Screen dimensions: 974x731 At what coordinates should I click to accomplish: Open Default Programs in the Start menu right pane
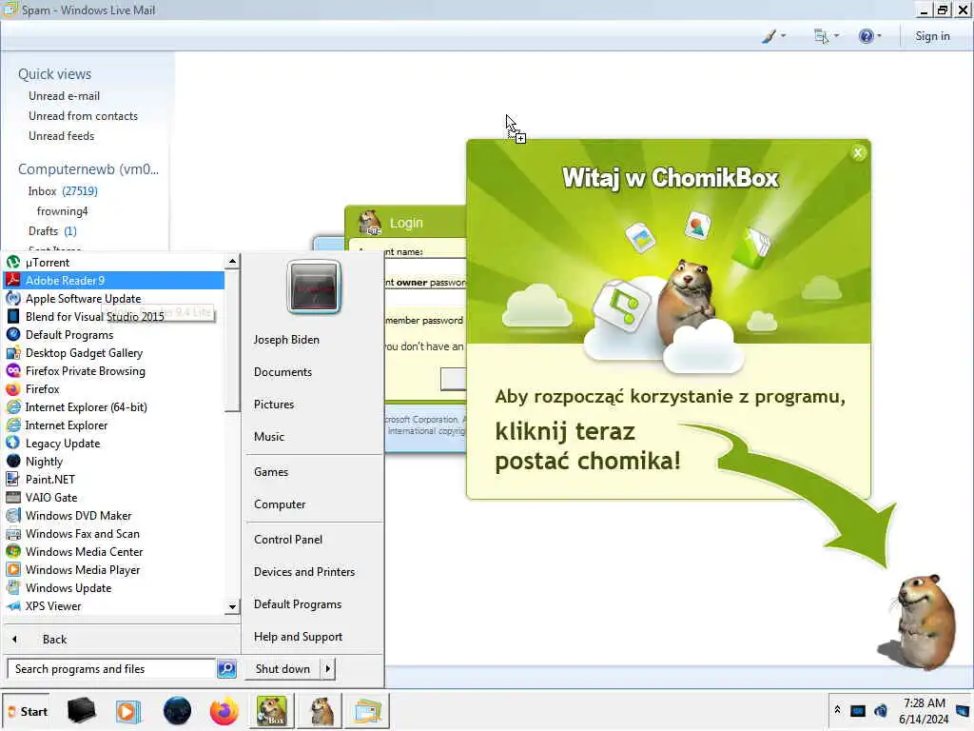(x=298, y=604)
